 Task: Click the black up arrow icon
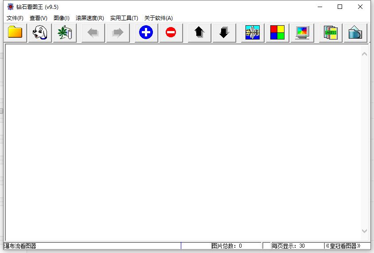click(199, 33)
